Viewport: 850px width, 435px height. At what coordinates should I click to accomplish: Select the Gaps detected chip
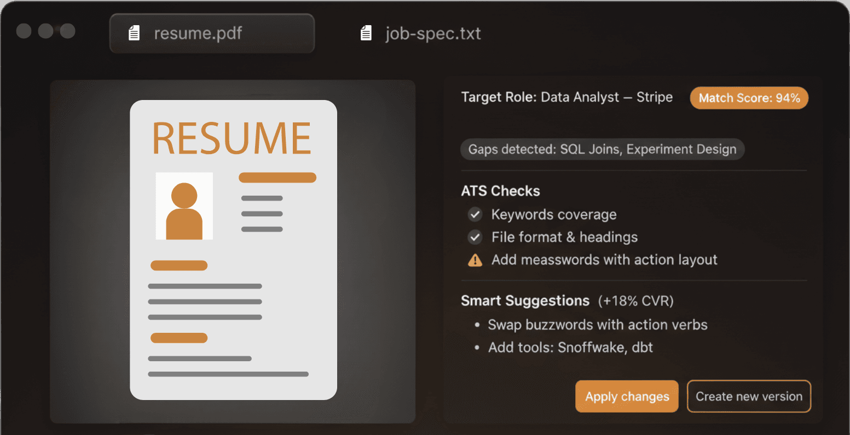pos(602,149)
